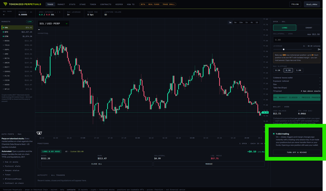Switch chart interval to 1h
326x191 pixels.
247,23
